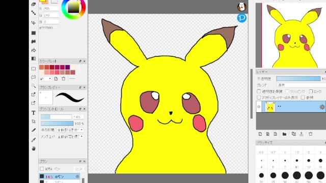This screenshot has width=326, height=183.
Task: Open layer settings gear on the layer row
Action: point(322,107)
